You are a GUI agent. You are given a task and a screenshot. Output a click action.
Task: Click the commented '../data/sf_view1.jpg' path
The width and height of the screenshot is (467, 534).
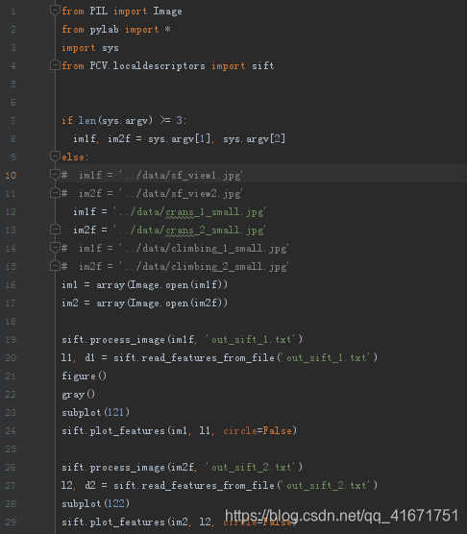tap(181, 176)
